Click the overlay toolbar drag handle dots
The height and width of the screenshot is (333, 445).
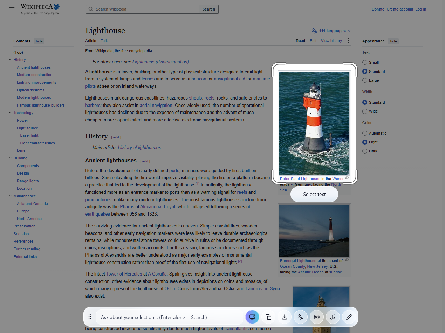(x=90, y=317)
